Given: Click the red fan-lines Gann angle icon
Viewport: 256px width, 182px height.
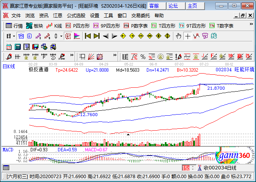Looking at the screenshot, I should [91, 57].
